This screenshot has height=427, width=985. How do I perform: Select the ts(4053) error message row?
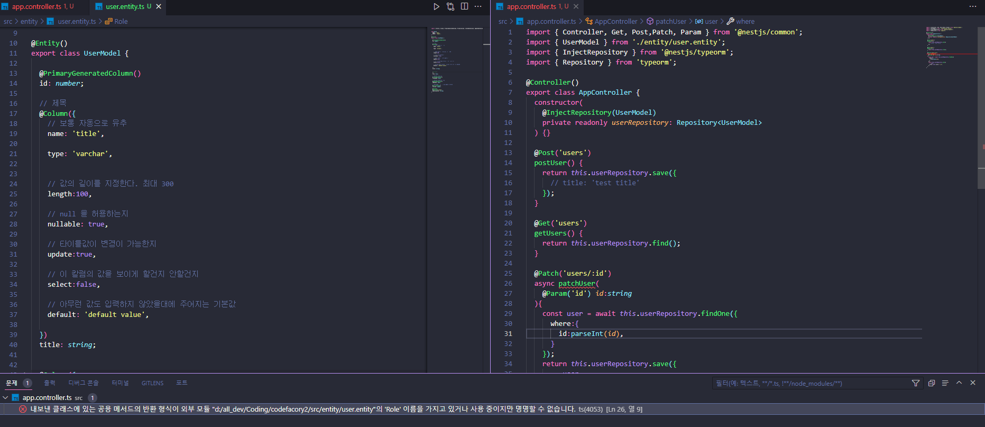tap(492, 409)
